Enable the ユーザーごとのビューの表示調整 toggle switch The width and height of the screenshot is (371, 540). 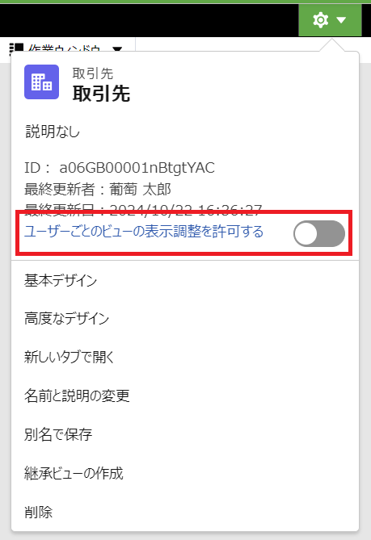click(x=319, y=233)
